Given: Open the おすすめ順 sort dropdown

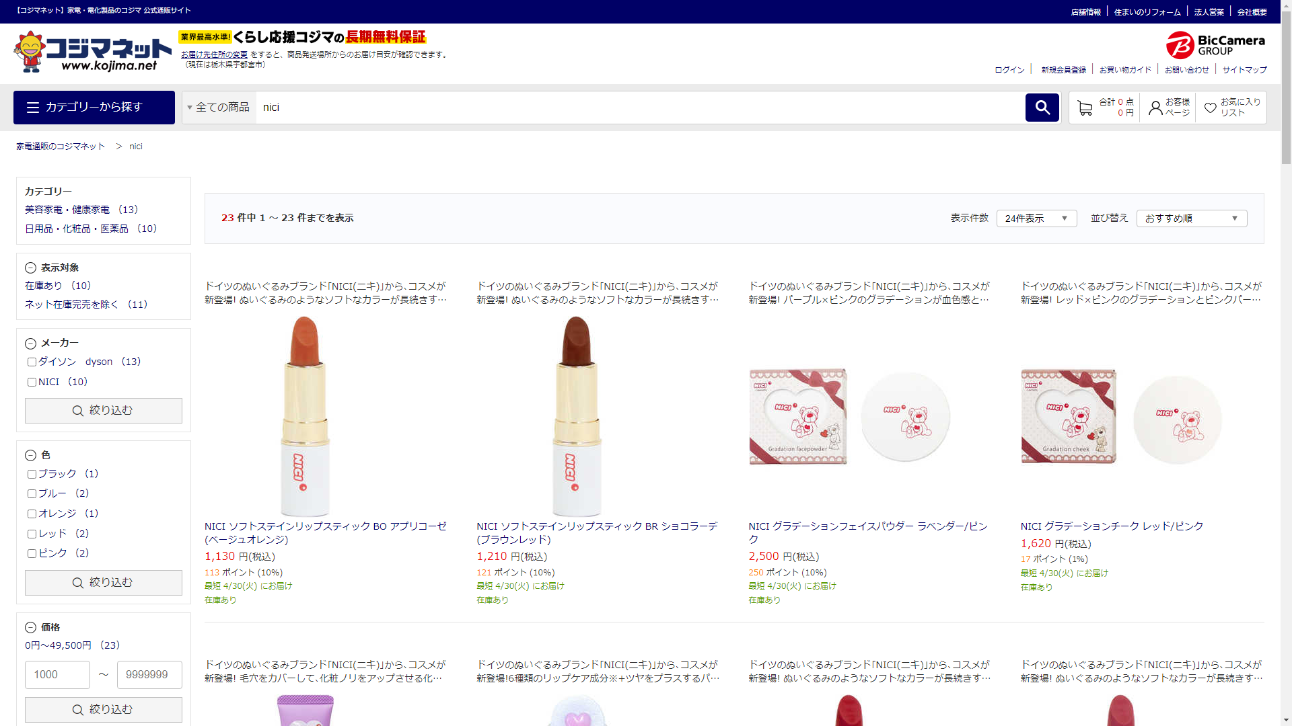Looking at the screenshot, I should pos(1191,218).
